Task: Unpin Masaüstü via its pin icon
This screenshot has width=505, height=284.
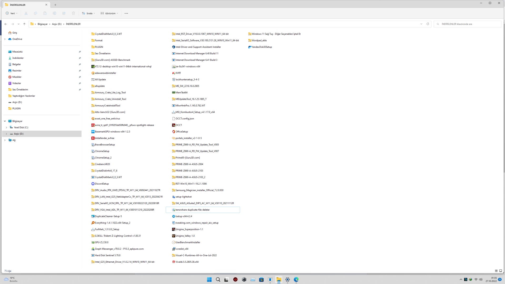Action: tap(80, 52)
